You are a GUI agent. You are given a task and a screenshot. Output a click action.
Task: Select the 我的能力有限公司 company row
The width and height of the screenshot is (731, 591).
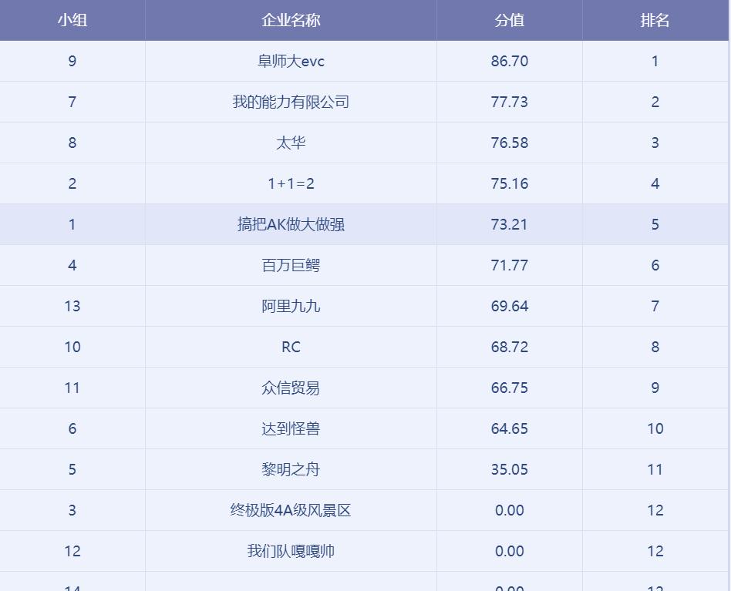point(291,102)
